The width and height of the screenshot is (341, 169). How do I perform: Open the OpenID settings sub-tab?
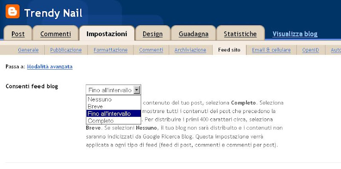point(311,50)
